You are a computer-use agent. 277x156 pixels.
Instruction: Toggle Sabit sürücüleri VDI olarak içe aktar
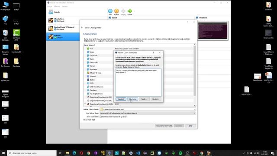click(100, 117)
